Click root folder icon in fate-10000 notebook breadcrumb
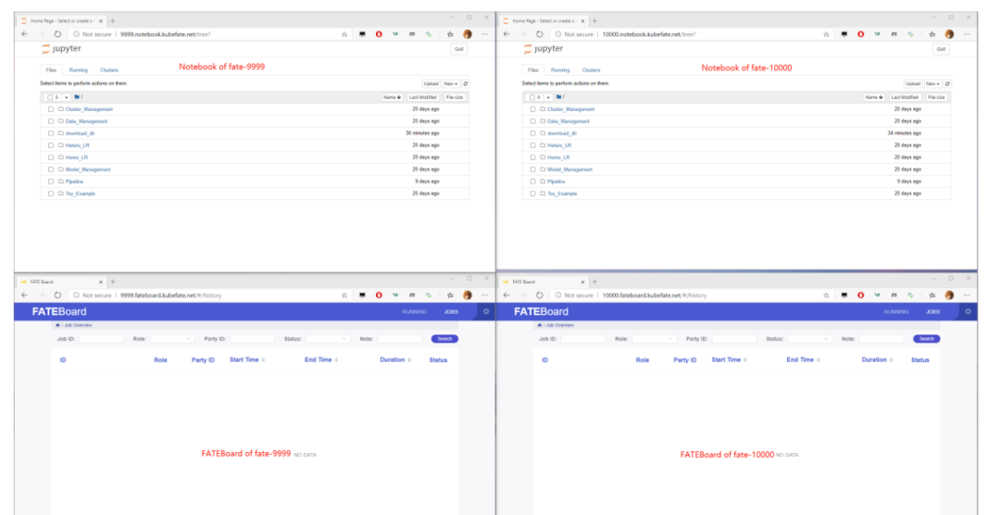This screenshot has height=515, width=1000. click(559, 97)
